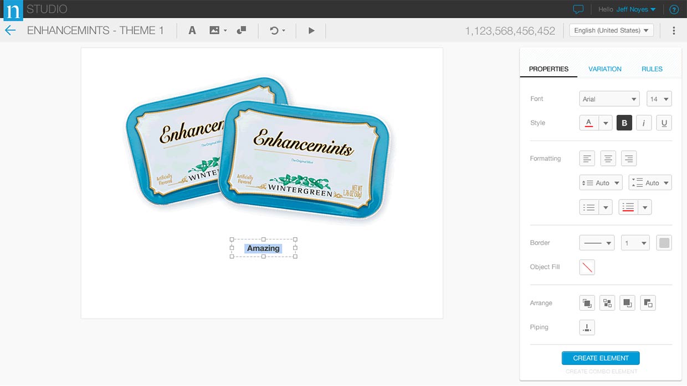
Task: Open the paragraph spacing Auto dropdown
Action: pyautogui.click(x=650, y=183)
